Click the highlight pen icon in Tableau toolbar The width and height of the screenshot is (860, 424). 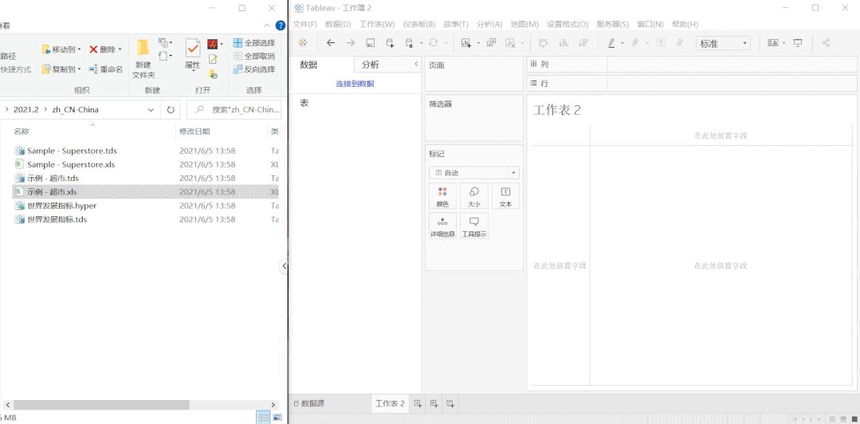coord(611,43)
